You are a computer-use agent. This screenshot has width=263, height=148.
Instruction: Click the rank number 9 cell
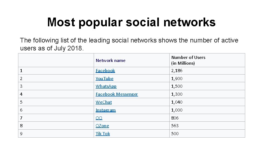tap(21, 134)
